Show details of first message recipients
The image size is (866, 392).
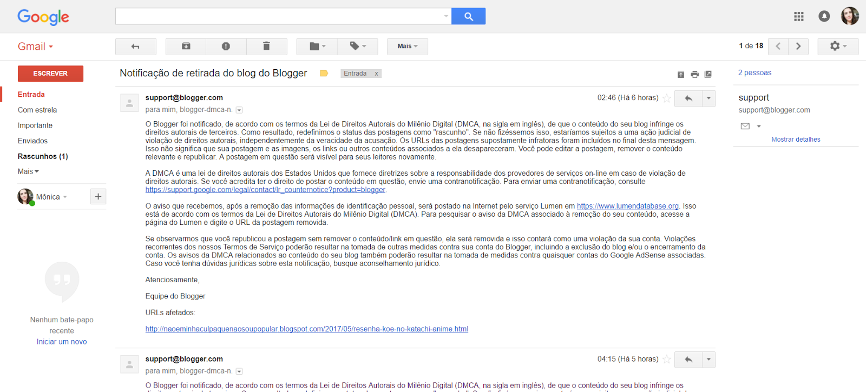point(239,110)
